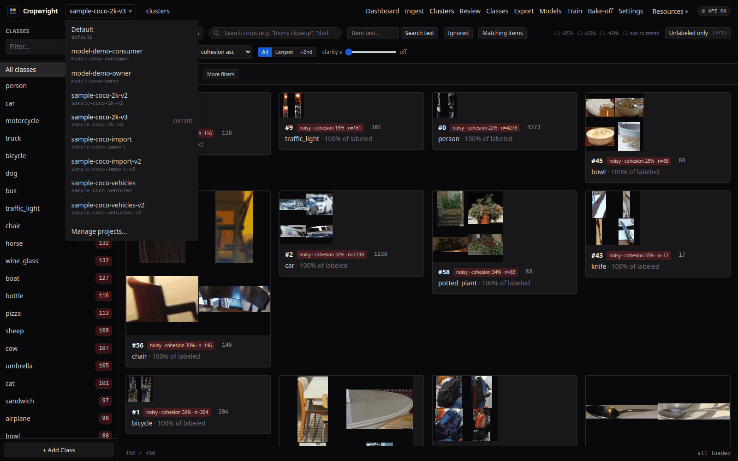Enable the ≥60% cohesion filter checkbox
Viewport: 738px width, 461px height.
pos(580,33)
